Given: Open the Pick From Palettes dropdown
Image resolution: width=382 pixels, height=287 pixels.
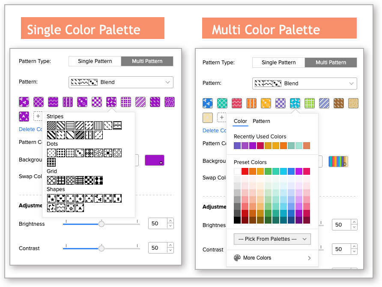Looking at the screenshot, I should click(x=272, y=239).
